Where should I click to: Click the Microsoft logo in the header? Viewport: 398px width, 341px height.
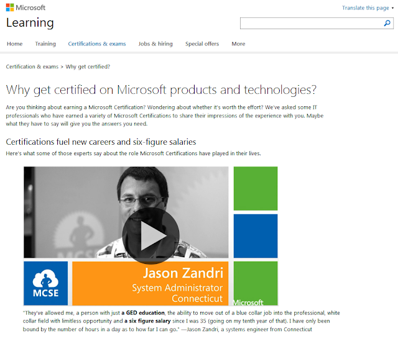coord(25,7)
